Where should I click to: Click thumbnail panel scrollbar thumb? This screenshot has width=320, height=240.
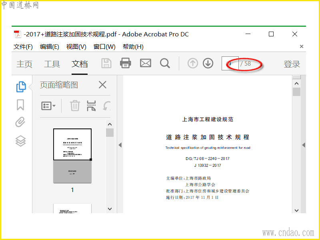tap(110, 133)
